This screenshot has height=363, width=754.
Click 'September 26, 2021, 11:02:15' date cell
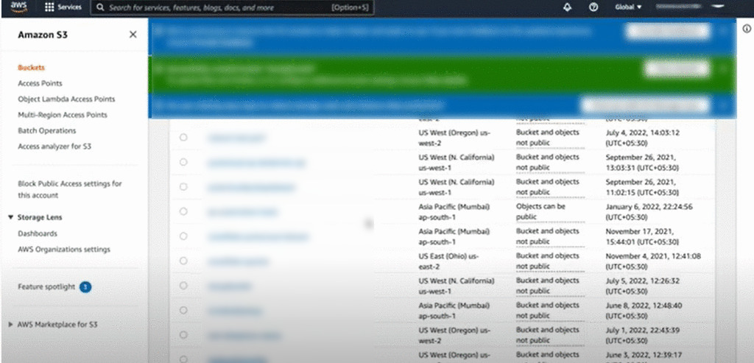pyautogui.click(x=642, y=187)
